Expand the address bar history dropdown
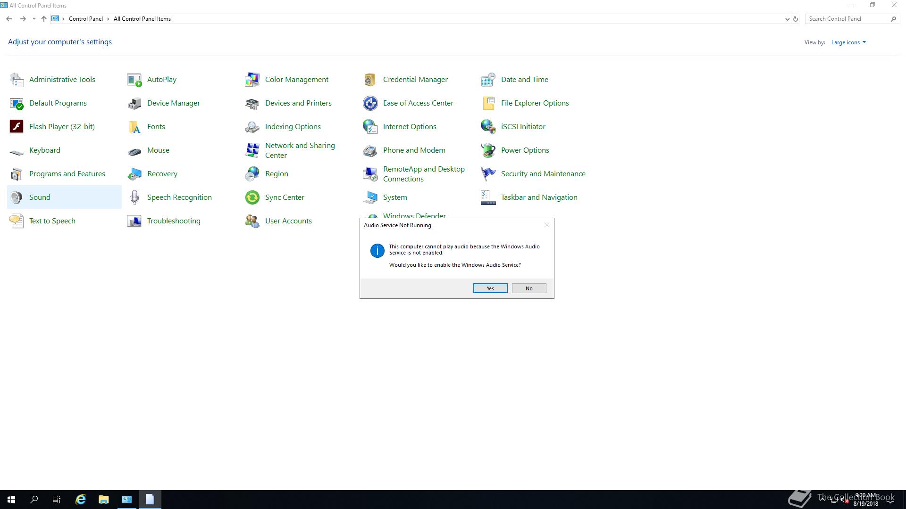 tap(787, 19)
